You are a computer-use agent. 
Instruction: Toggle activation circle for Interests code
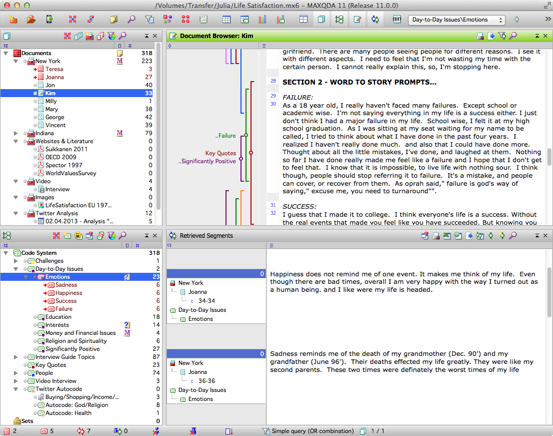pyautogui.click(x=35, y=325)
